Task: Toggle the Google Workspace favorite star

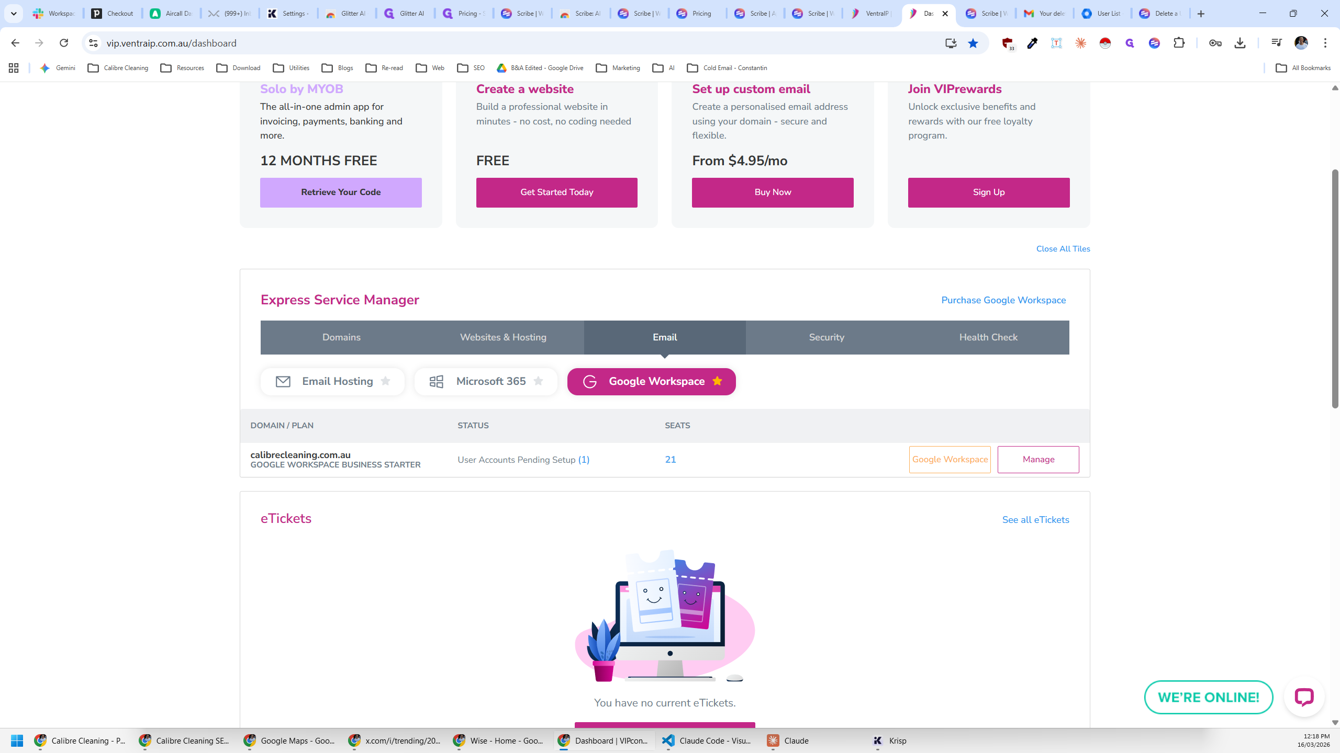Action: click(717, 381)
